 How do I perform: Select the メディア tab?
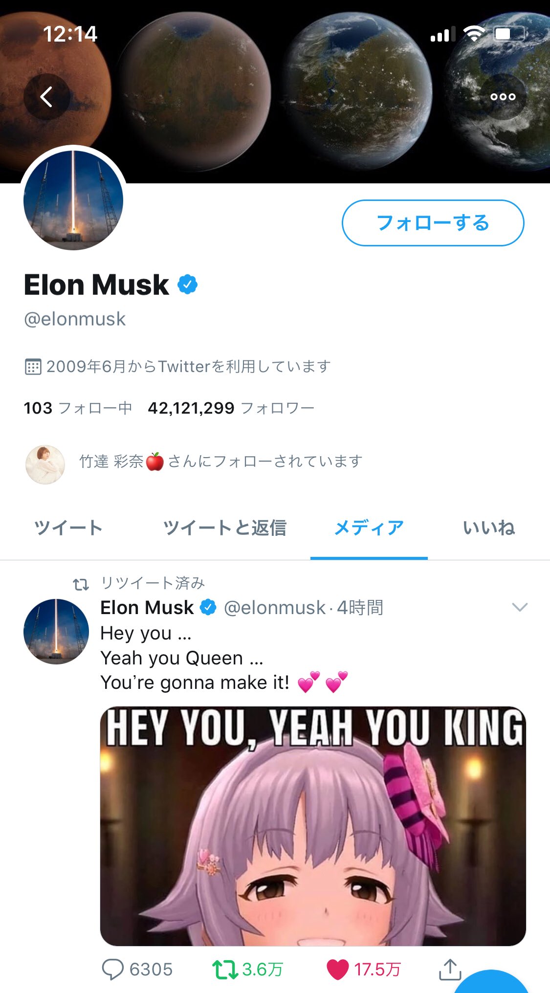point(369,528)
